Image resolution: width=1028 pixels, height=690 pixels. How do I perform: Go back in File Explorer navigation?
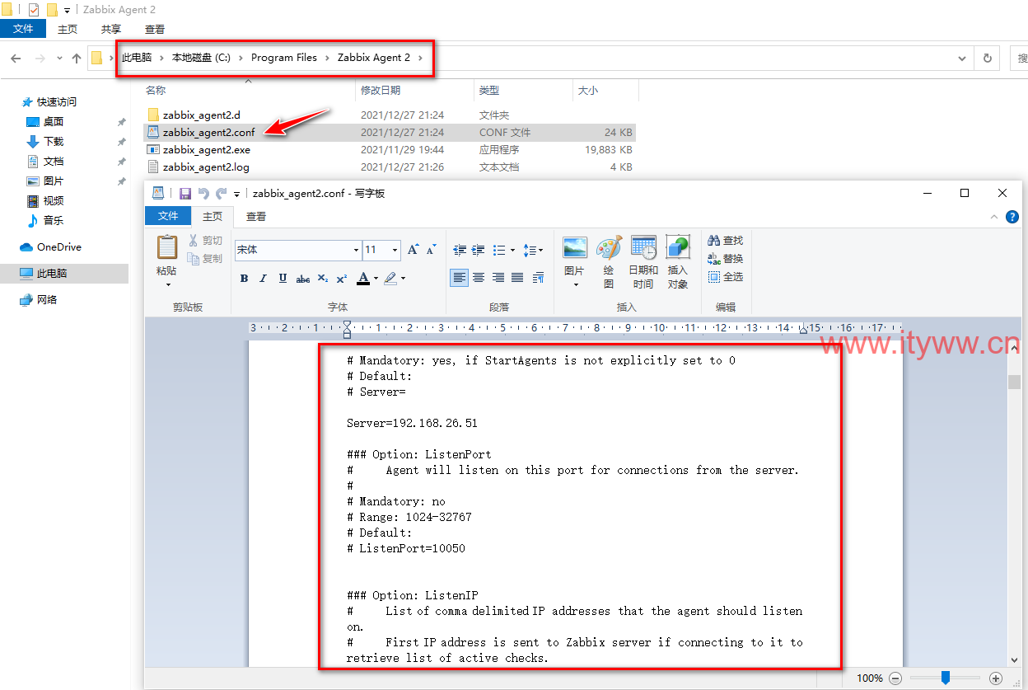coord(16,59)
